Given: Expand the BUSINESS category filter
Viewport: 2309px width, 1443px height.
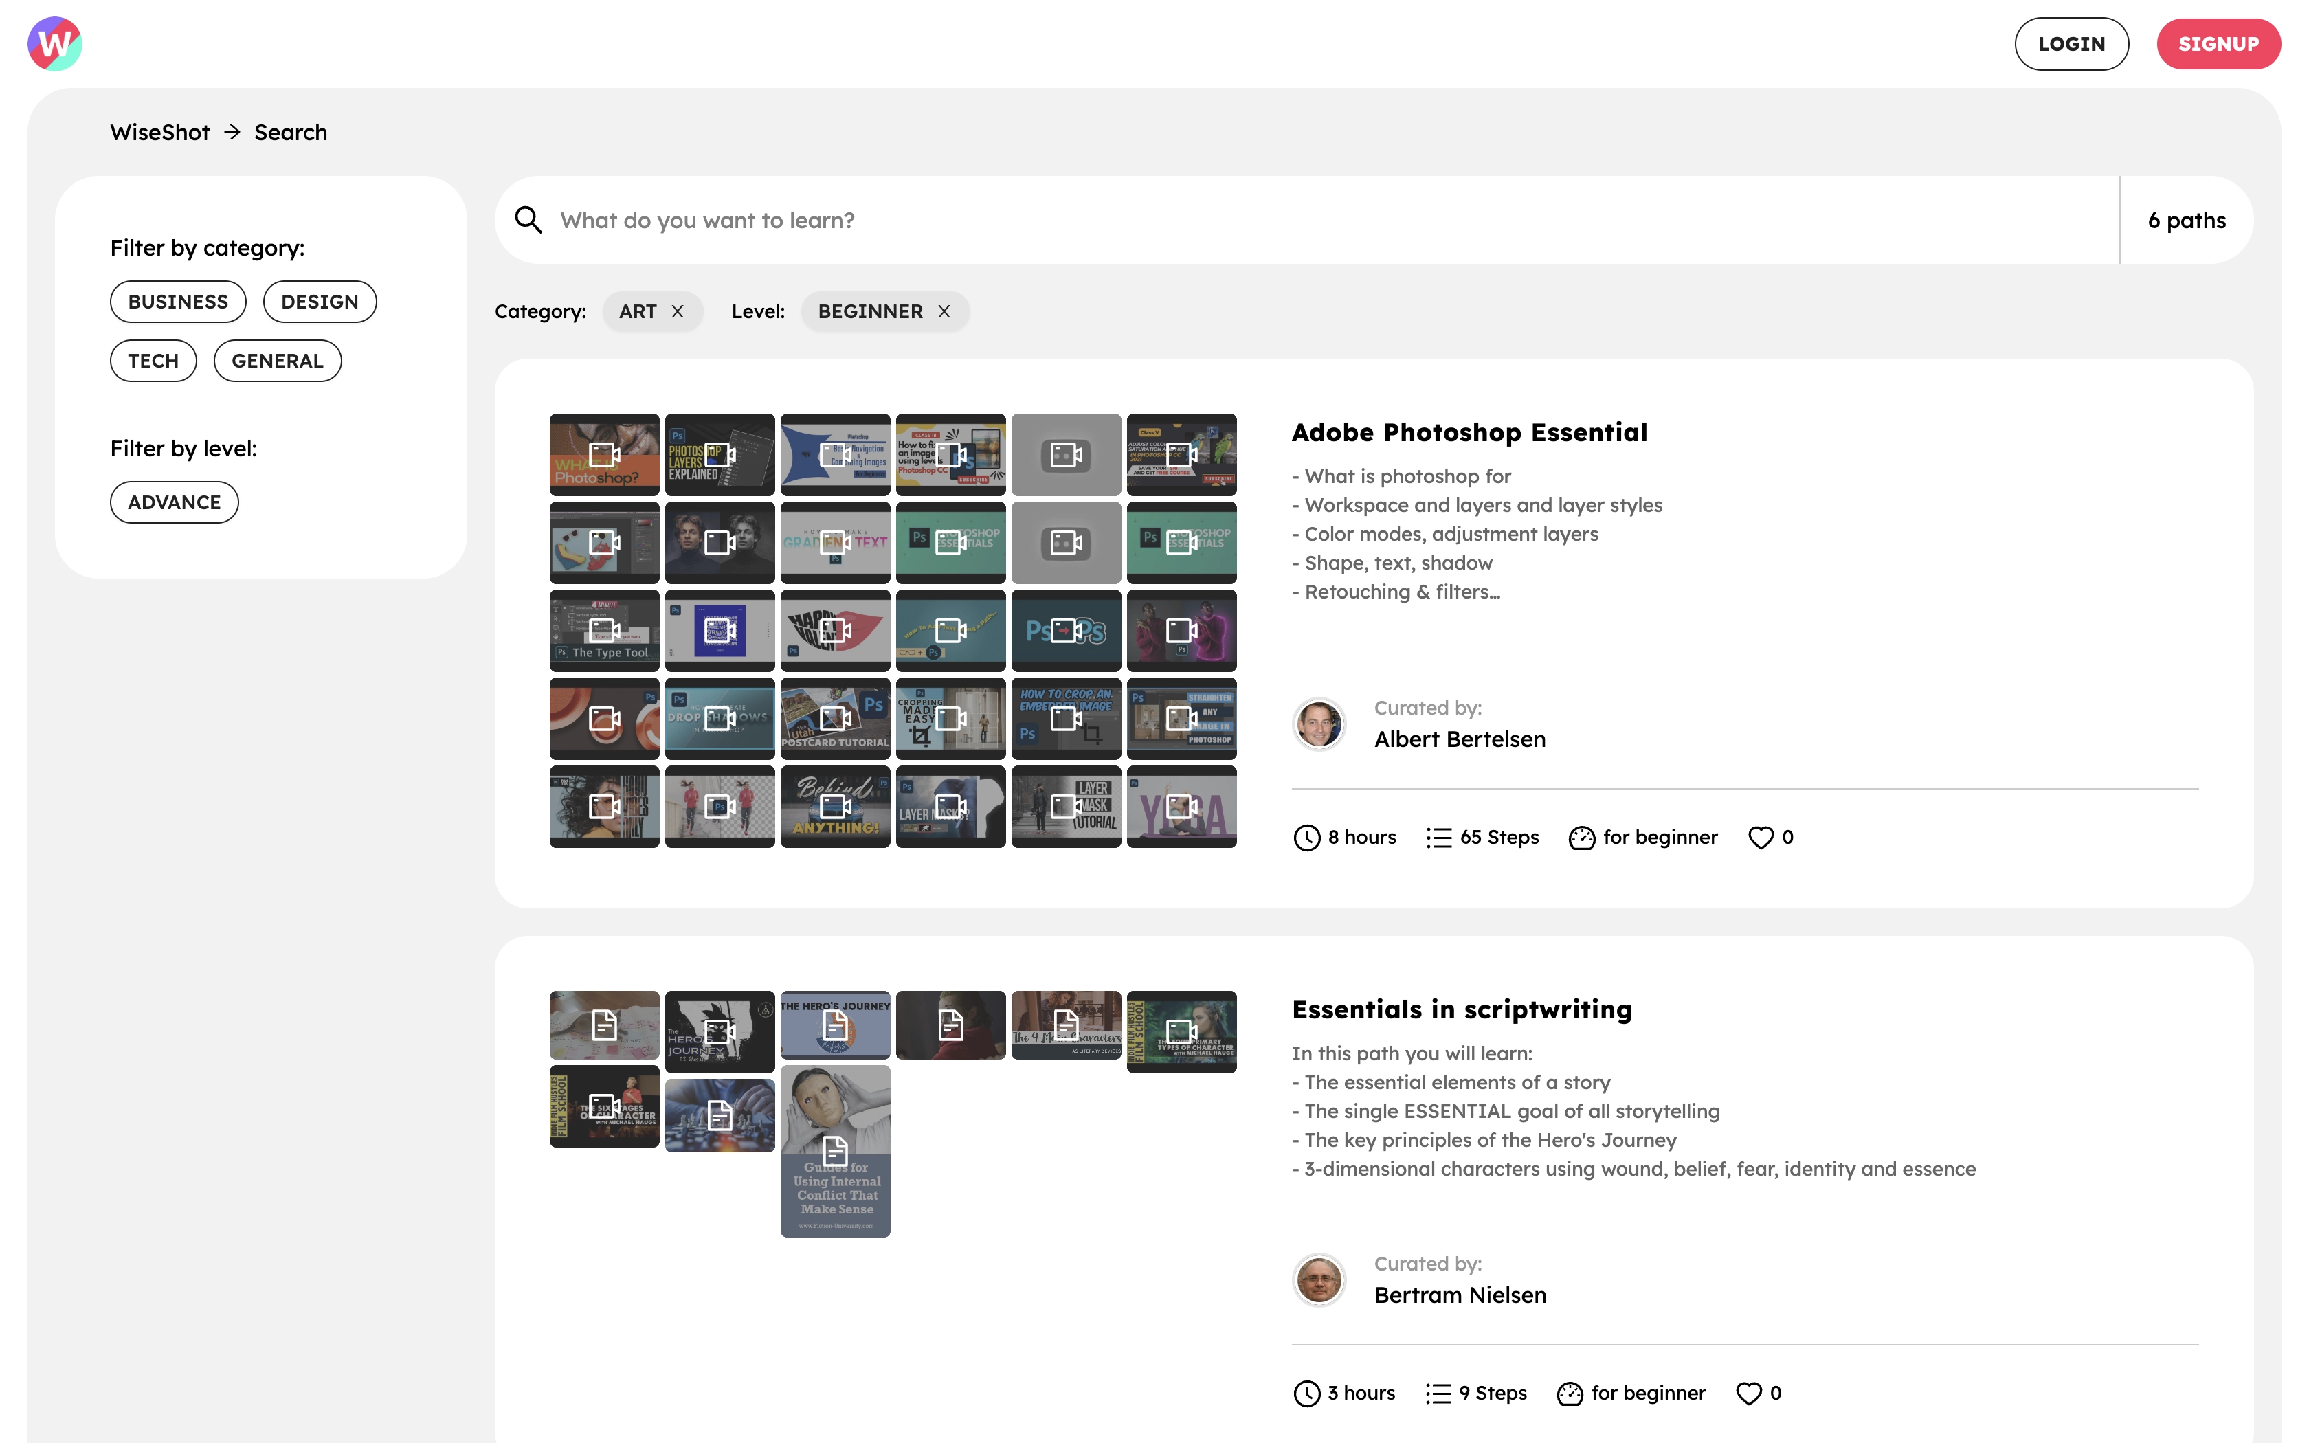Looking at the screenshot, I should click(178, 301).
